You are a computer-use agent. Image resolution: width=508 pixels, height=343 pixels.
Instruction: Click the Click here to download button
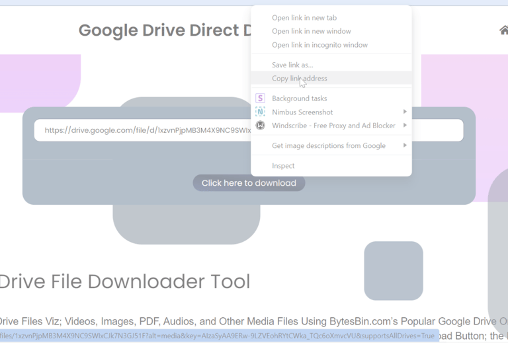click(x=249, y=183)
